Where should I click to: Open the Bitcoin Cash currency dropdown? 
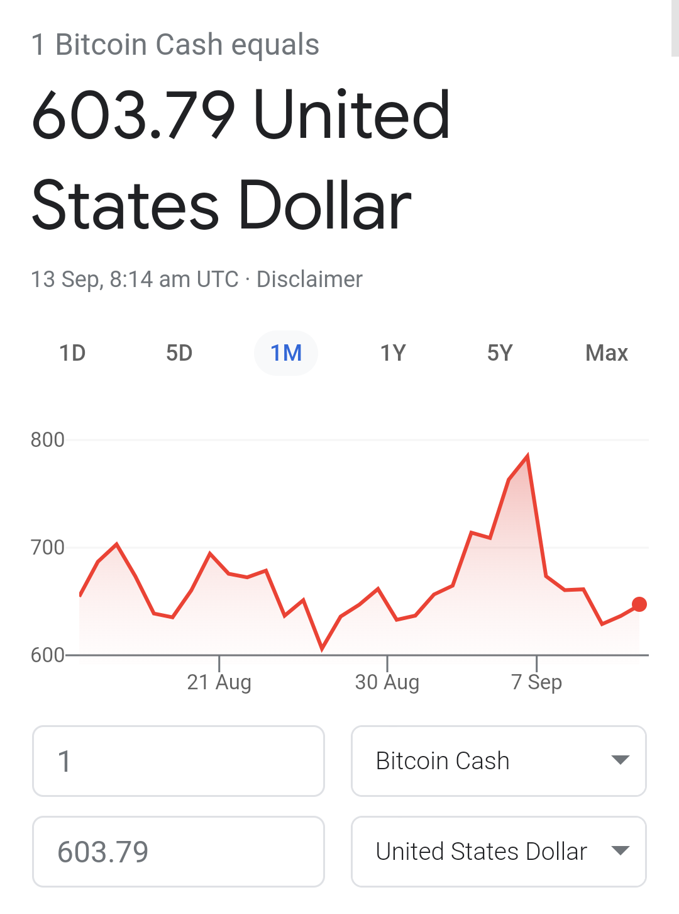click(499, 761)
